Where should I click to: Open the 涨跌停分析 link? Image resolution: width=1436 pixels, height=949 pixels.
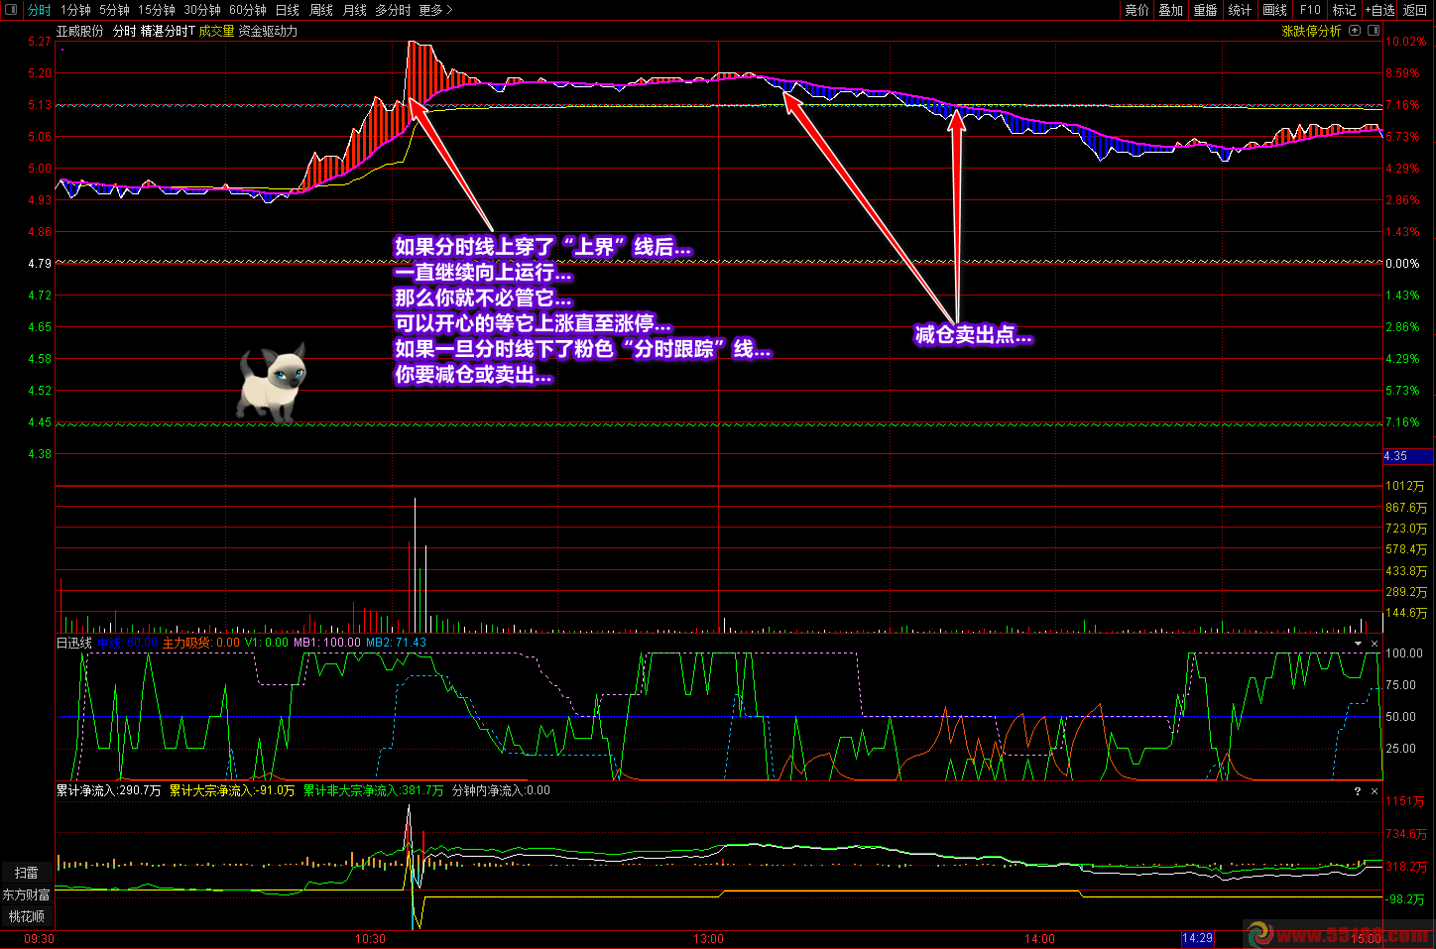1311,31
